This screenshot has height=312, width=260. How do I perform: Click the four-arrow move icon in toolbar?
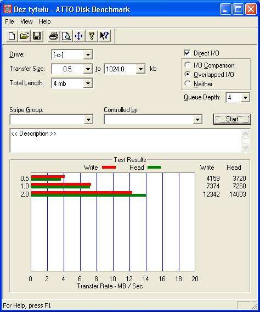coord(79,36)
